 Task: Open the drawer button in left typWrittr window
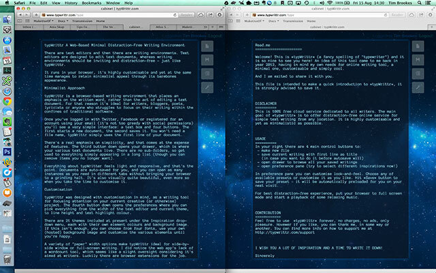pos(207,74)
